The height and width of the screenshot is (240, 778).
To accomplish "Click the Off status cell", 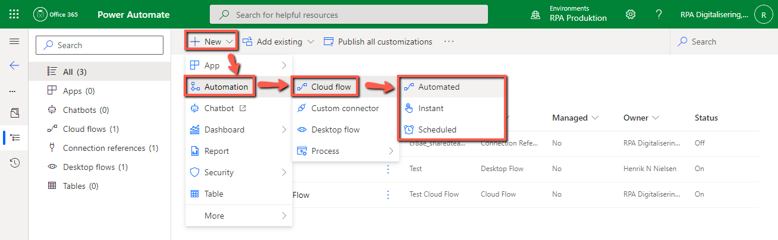I will 700,143.
